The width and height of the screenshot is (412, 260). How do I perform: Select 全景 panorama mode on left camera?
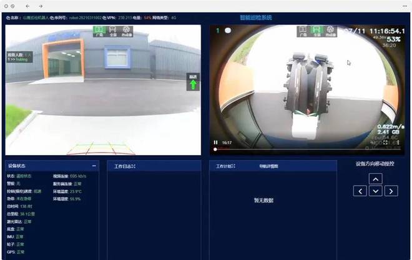(113, 31)
